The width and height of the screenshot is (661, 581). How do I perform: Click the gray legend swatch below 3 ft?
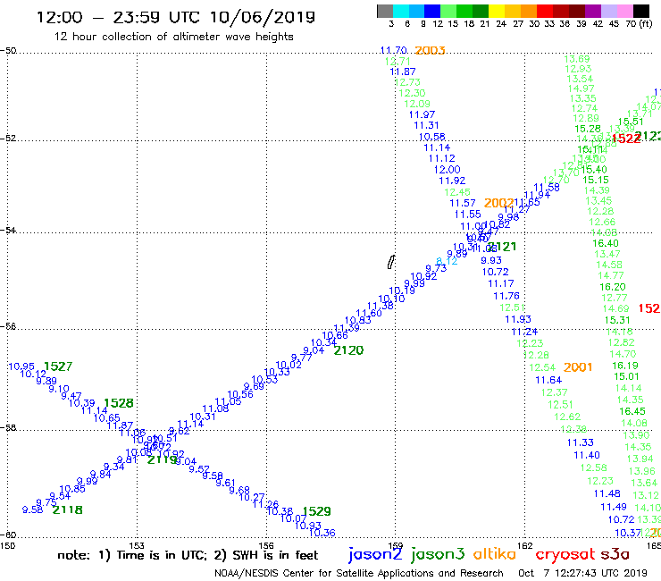(385, 11)
